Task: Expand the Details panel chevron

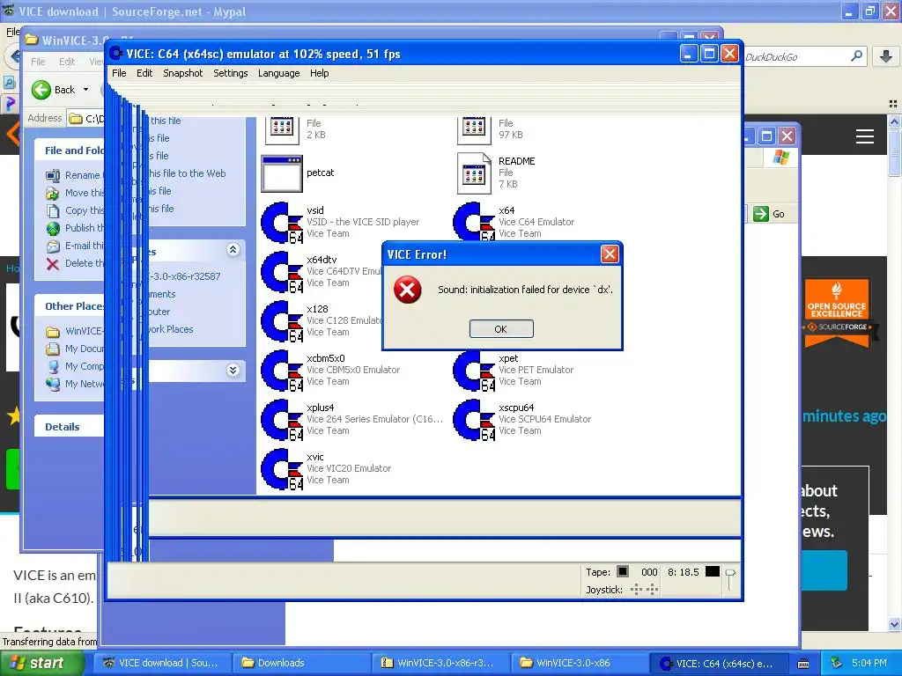Action: click(233, 371)
